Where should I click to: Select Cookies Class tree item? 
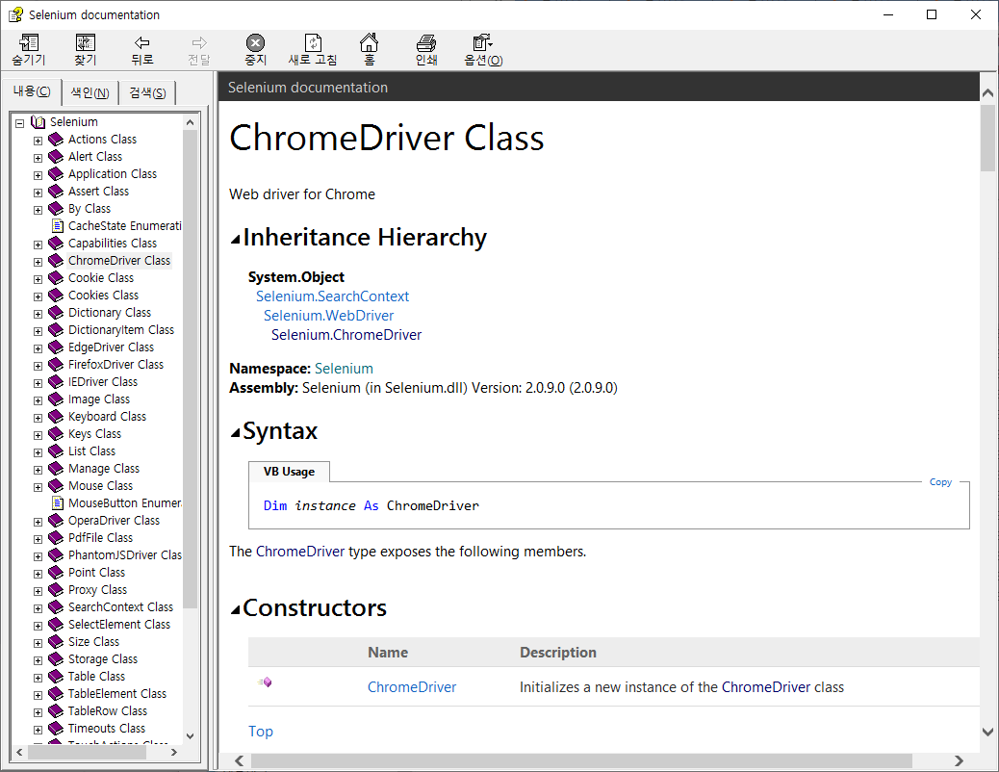[103, 296]
